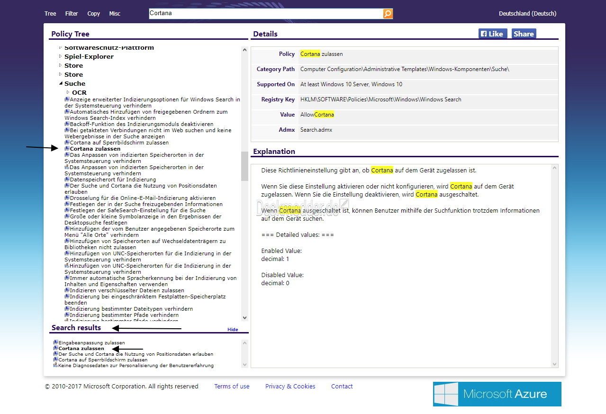Click policy icon beside Keine Diagnosedaten search result
The image size is (606, 414).
(x=55, y=365)
